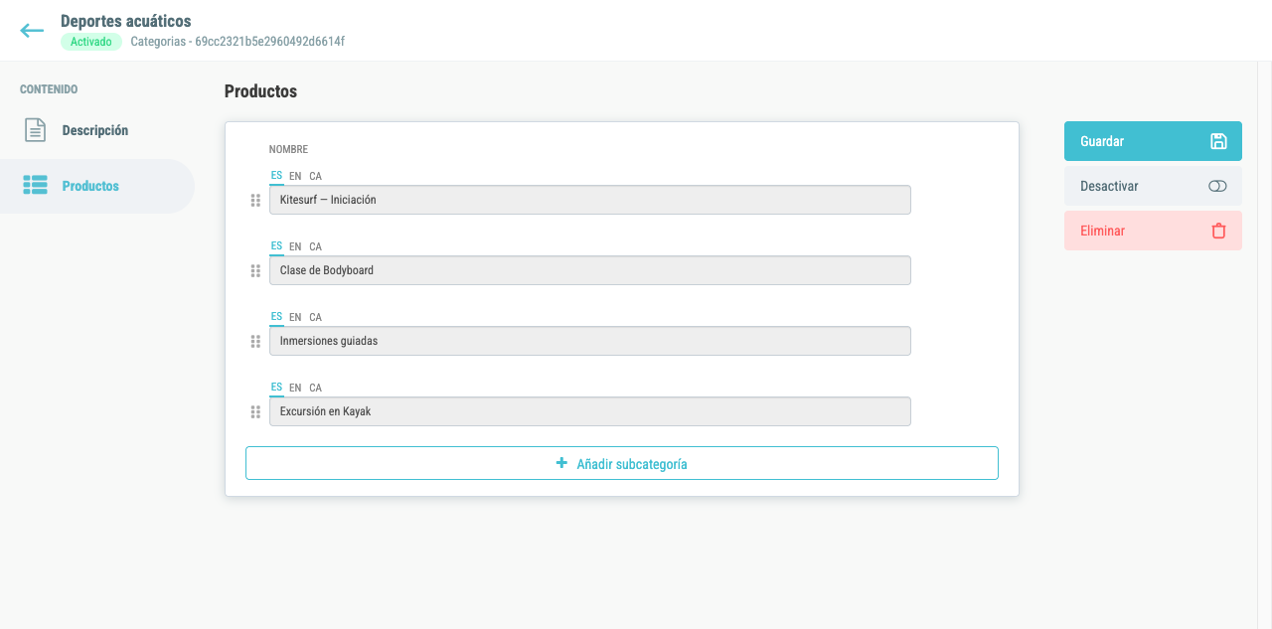Screen dimensions: 1272x629
Task: Edit the Inmersiones guiadas name field
Action: click(x=590, y=341)
